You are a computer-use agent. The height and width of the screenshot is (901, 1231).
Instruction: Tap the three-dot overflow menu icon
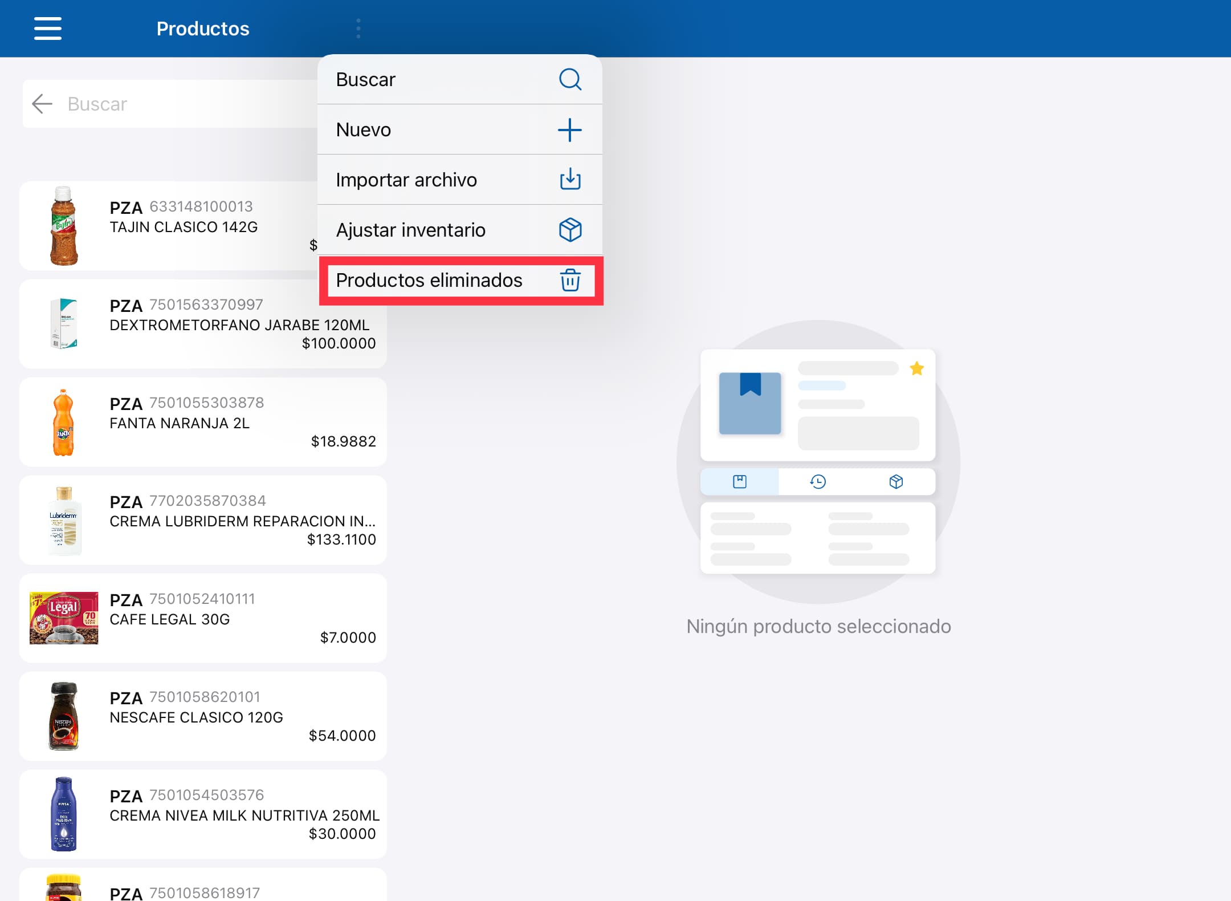tap(358, 29)
